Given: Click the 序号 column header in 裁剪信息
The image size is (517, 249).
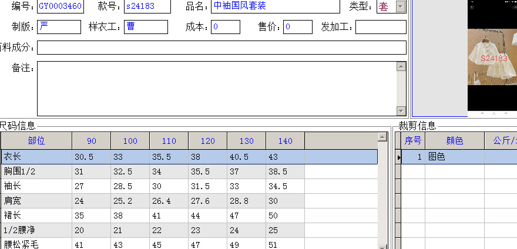Looking at the screenshot, I should pos(413,141).
